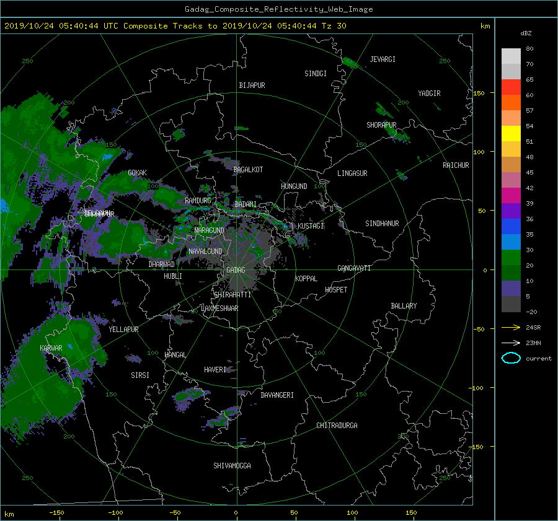Screen dimensions: 558x521
Task: Click the BADAMI city label
Action: point(246,204)
